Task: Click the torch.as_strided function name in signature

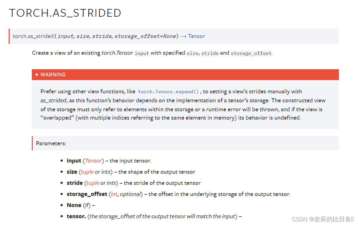Action: tap(33, 36)
